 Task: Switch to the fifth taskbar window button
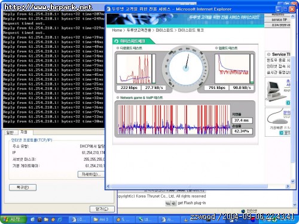click(x=169, y=220)
